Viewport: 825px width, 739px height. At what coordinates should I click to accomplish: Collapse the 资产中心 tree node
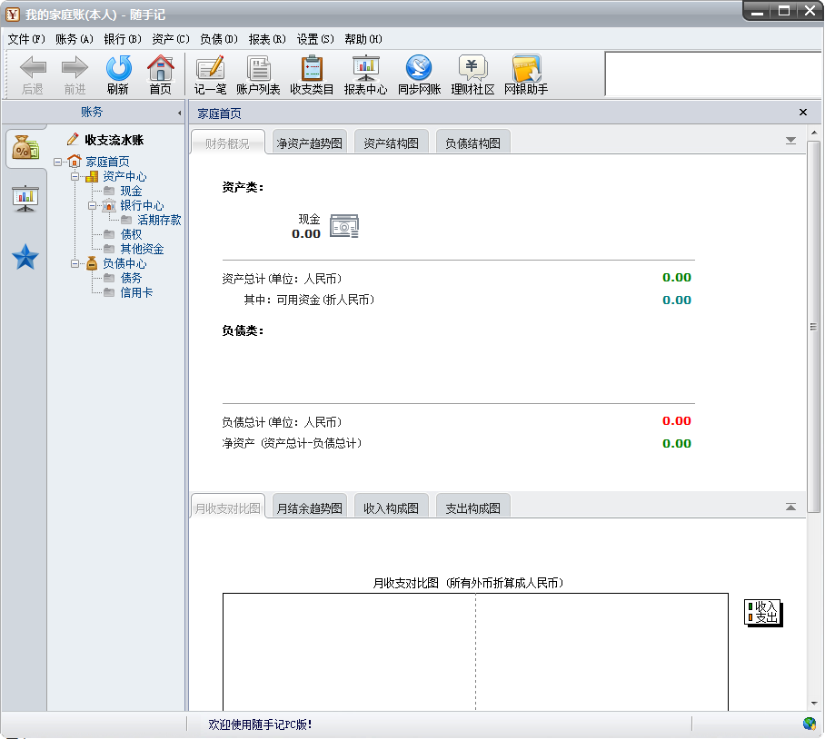click(75, 177)
